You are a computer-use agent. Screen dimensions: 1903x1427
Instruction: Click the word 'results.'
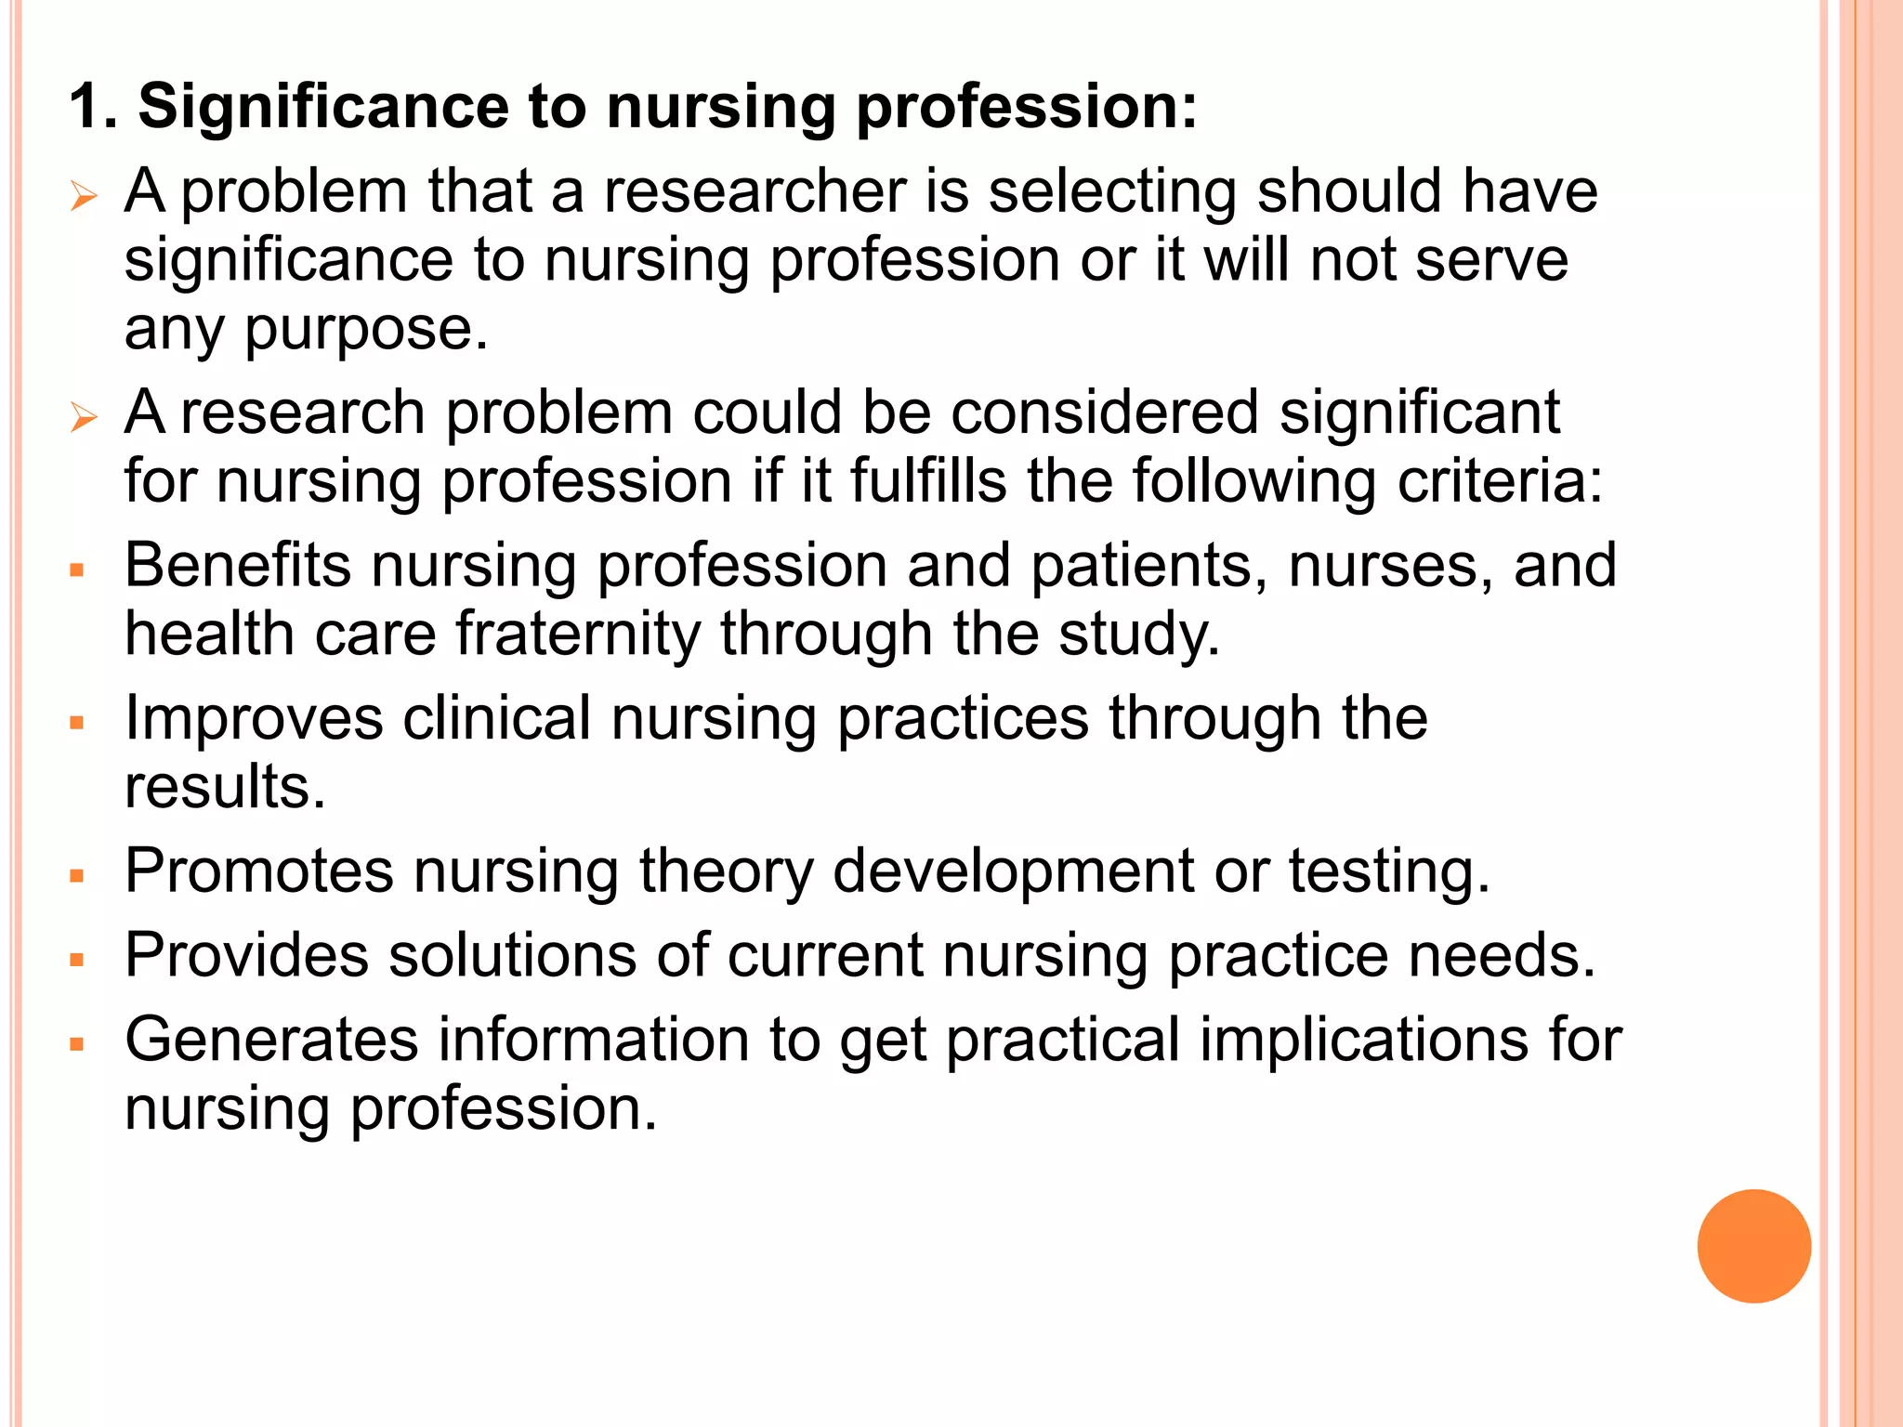click(225, 788)
